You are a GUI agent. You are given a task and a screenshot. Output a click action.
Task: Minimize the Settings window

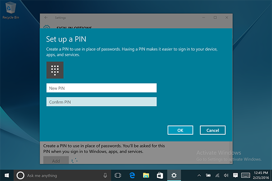(204, 18)
